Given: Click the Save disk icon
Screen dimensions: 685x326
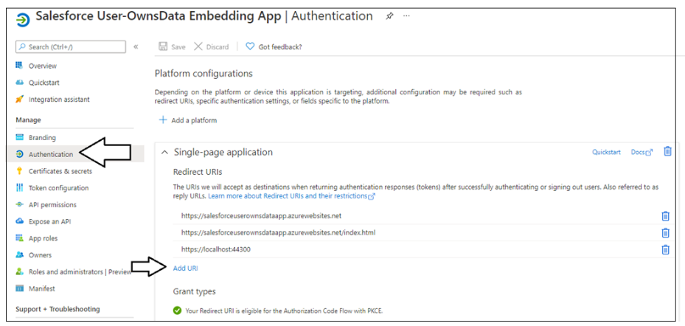Looking at the screenshot, I should [163, 46].
